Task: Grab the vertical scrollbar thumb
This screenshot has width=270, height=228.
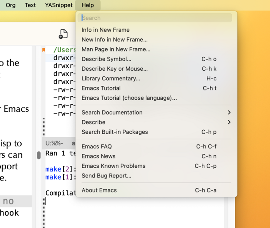Action: [x=39, y=155]
